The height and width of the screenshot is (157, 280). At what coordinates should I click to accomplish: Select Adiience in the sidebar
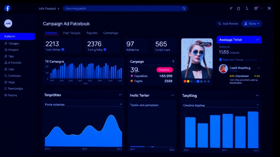17,36
